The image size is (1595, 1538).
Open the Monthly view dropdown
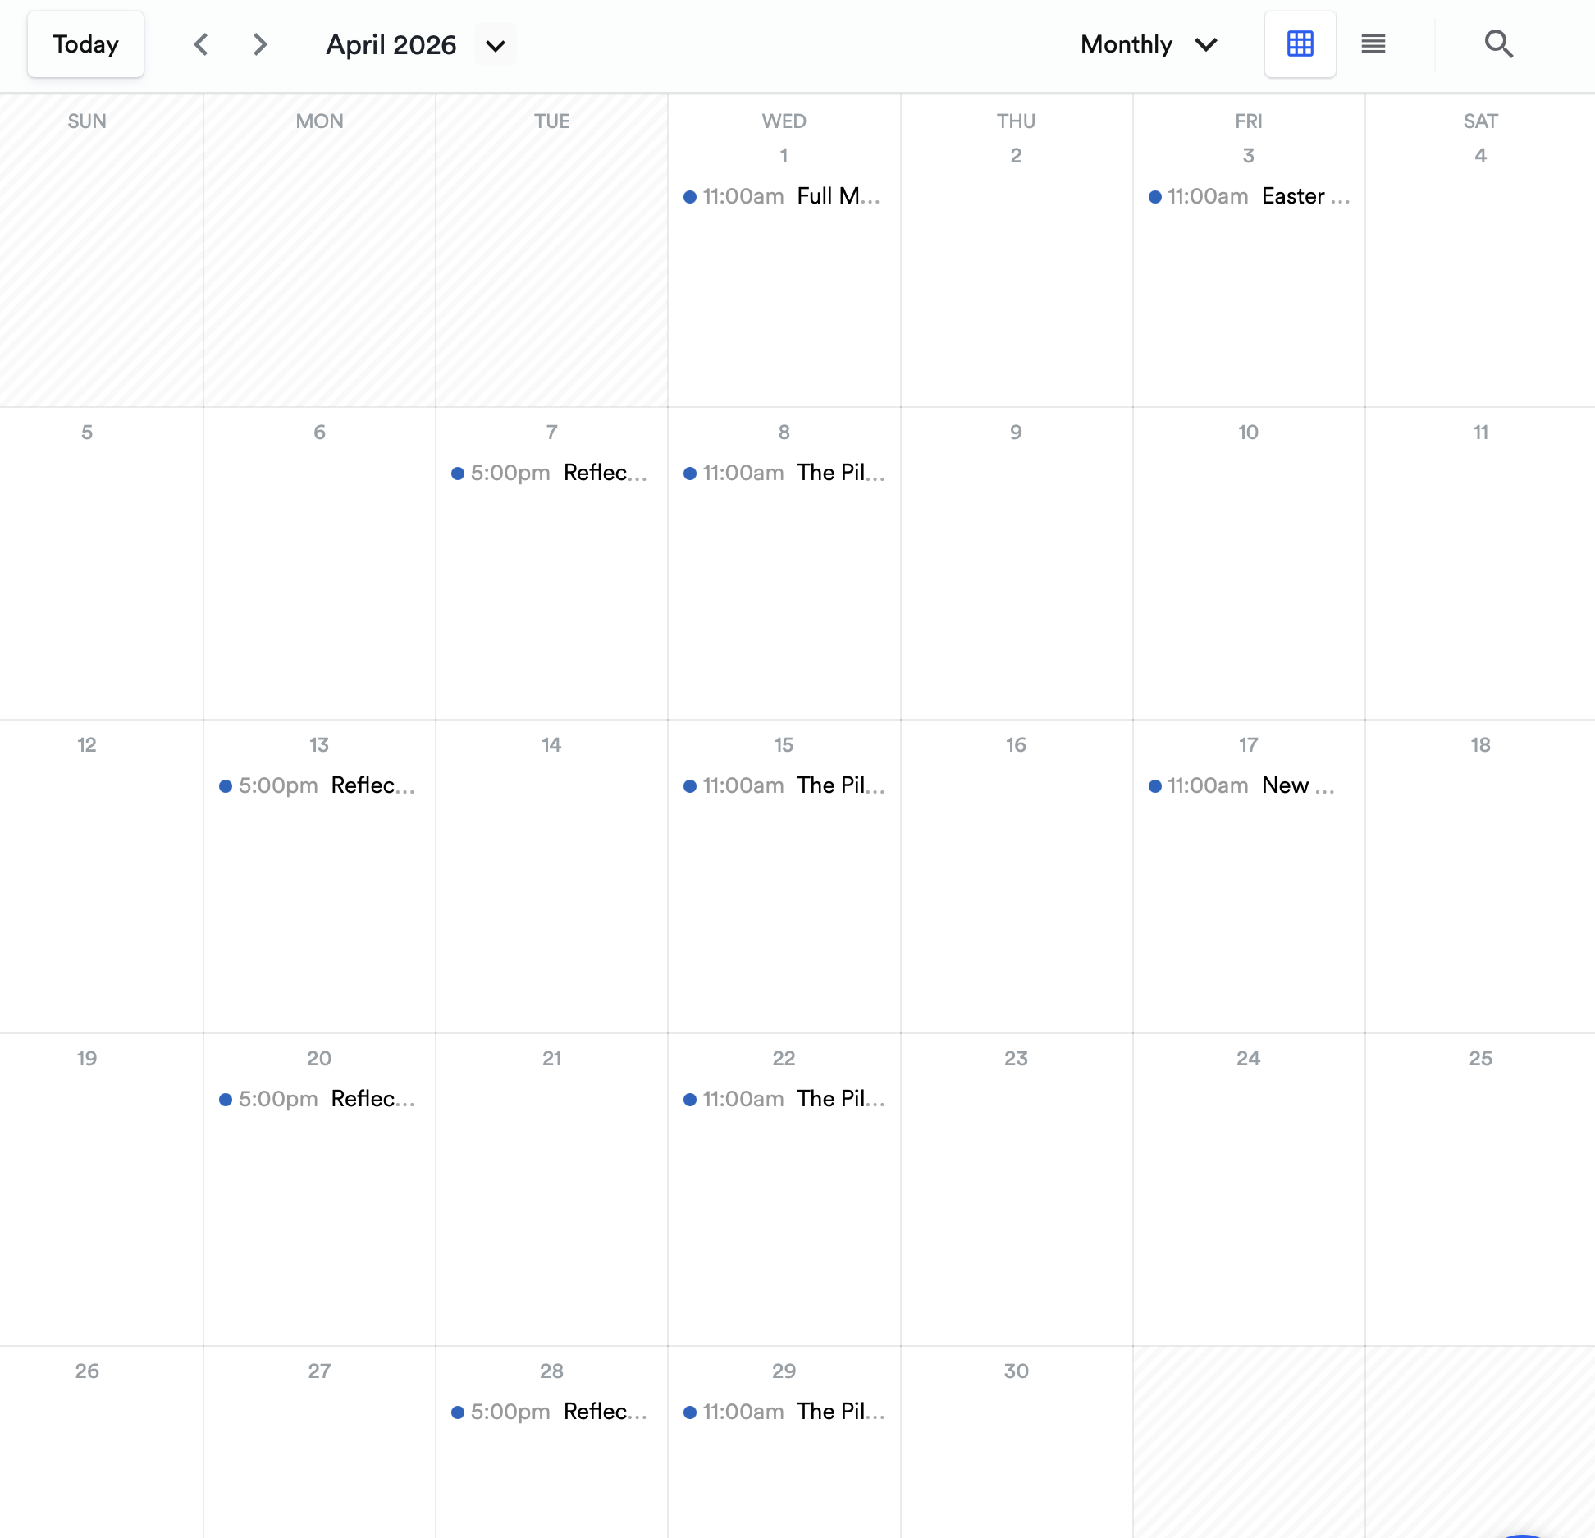coord(1148,44)
